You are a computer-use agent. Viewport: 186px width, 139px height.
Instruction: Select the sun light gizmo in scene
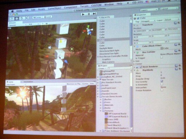coord(72,49)
